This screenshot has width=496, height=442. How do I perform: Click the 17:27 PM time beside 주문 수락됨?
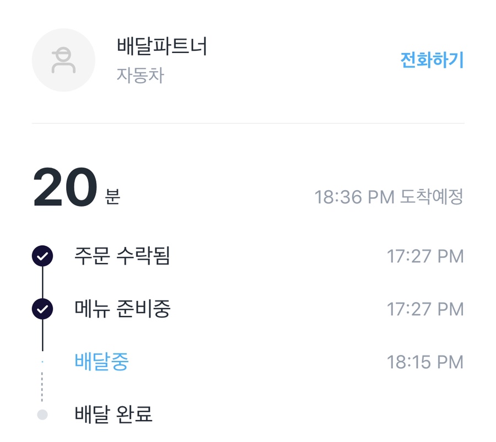click(x=425, y=256)
